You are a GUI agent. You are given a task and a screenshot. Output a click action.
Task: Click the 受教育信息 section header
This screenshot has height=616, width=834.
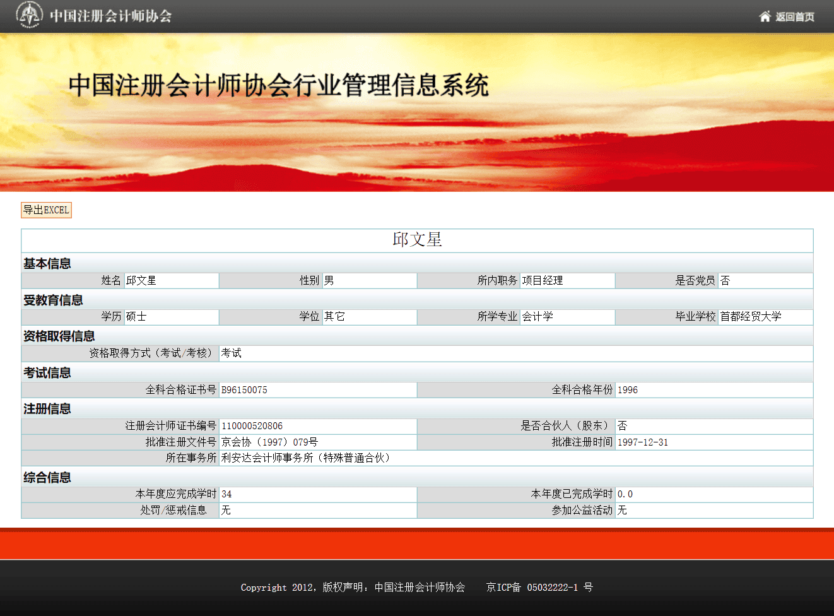point(53,300)
